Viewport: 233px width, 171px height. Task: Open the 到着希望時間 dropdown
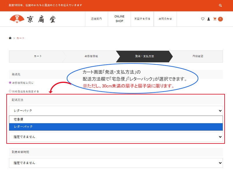116,163
